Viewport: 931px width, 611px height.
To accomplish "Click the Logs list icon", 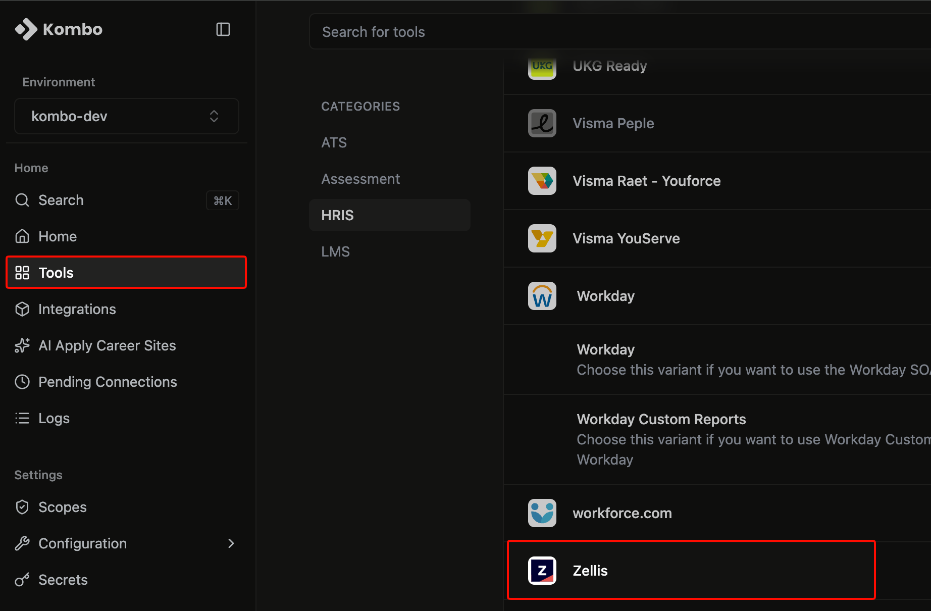I will click(22, 418).
